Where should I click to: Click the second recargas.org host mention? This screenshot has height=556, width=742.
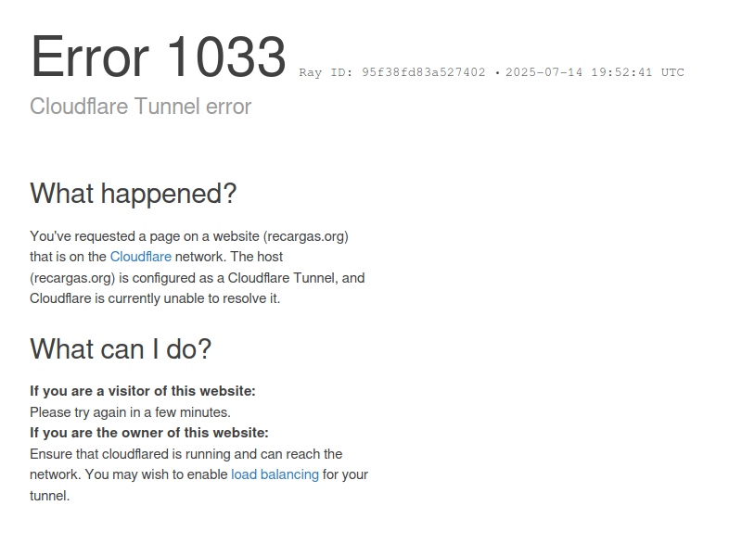point(72,278)
